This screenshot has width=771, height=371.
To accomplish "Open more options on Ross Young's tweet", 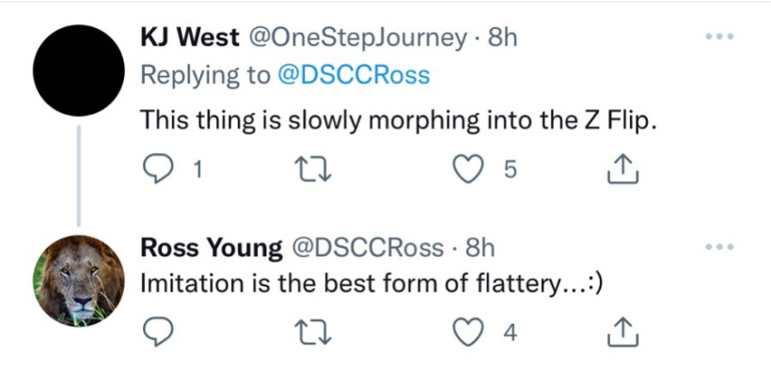I will pyautogui.click(x=719, y=247).
